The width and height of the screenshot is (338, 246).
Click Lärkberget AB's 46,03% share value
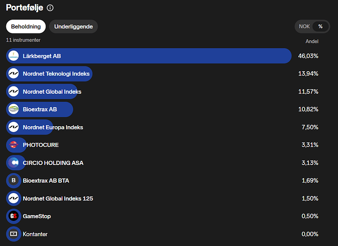point(308,56)
